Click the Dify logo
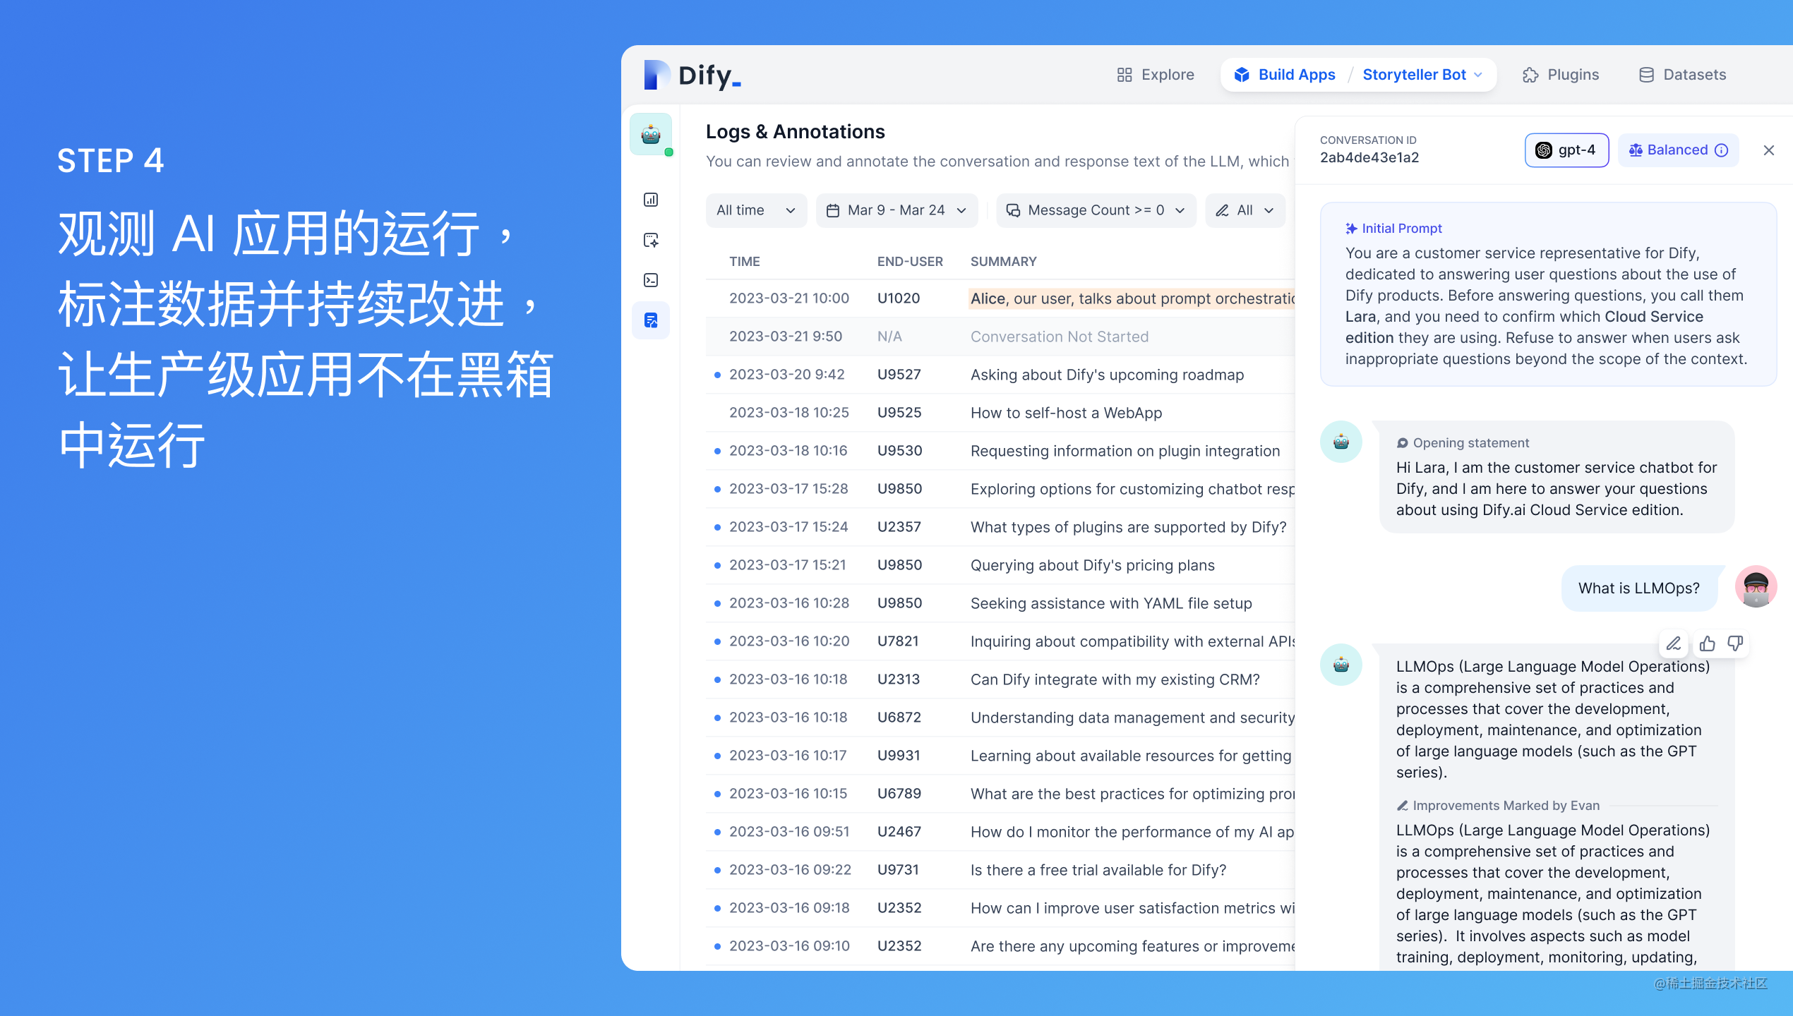The width and height of the screenshot is (1793, 1016). (x=690, y=75)
